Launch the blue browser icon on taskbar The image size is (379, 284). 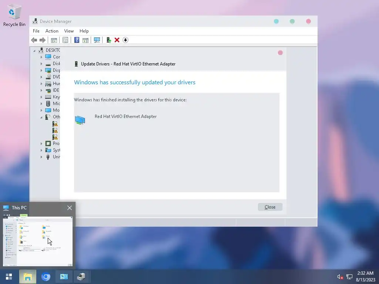click(46, 277)
